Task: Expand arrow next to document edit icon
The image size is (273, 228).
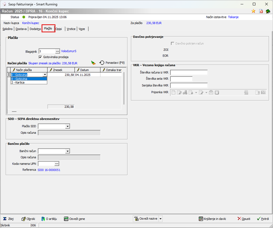Action: click(206, 92)
